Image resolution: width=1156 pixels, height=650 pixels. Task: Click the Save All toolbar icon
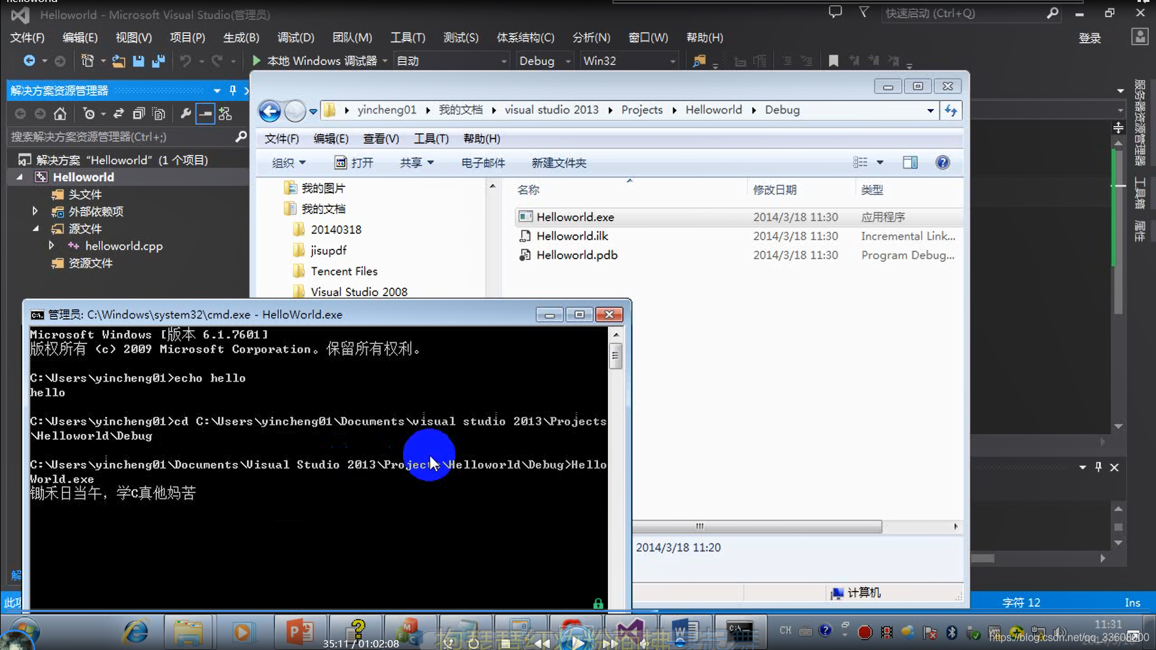158,61
